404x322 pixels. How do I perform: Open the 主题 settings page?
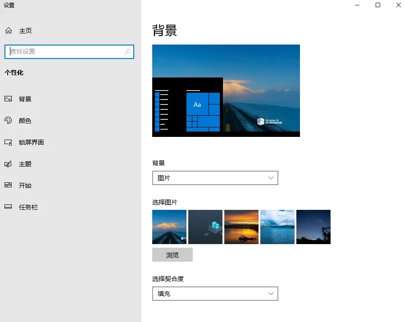point(25,164)
